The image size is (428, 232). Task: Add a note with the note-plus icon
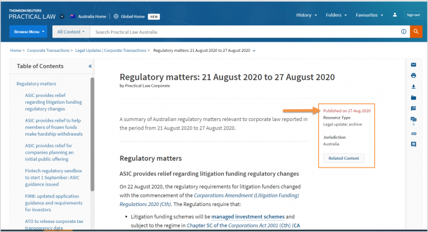(414, 108)
